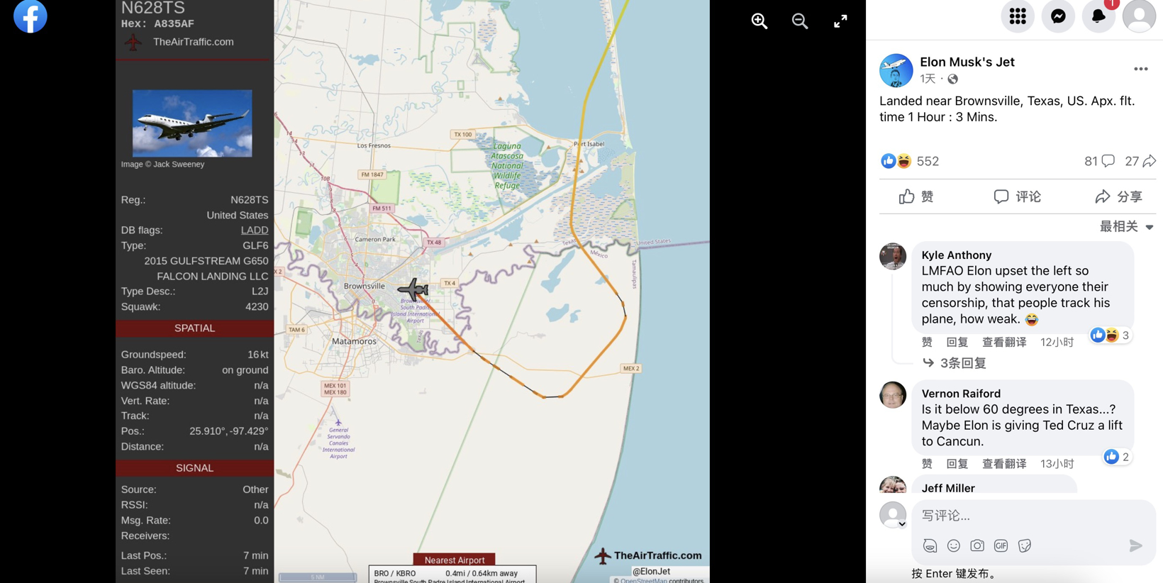Add a sticker to the comment
This screenshot has width=1163, height=583.
pos(1025,545)
